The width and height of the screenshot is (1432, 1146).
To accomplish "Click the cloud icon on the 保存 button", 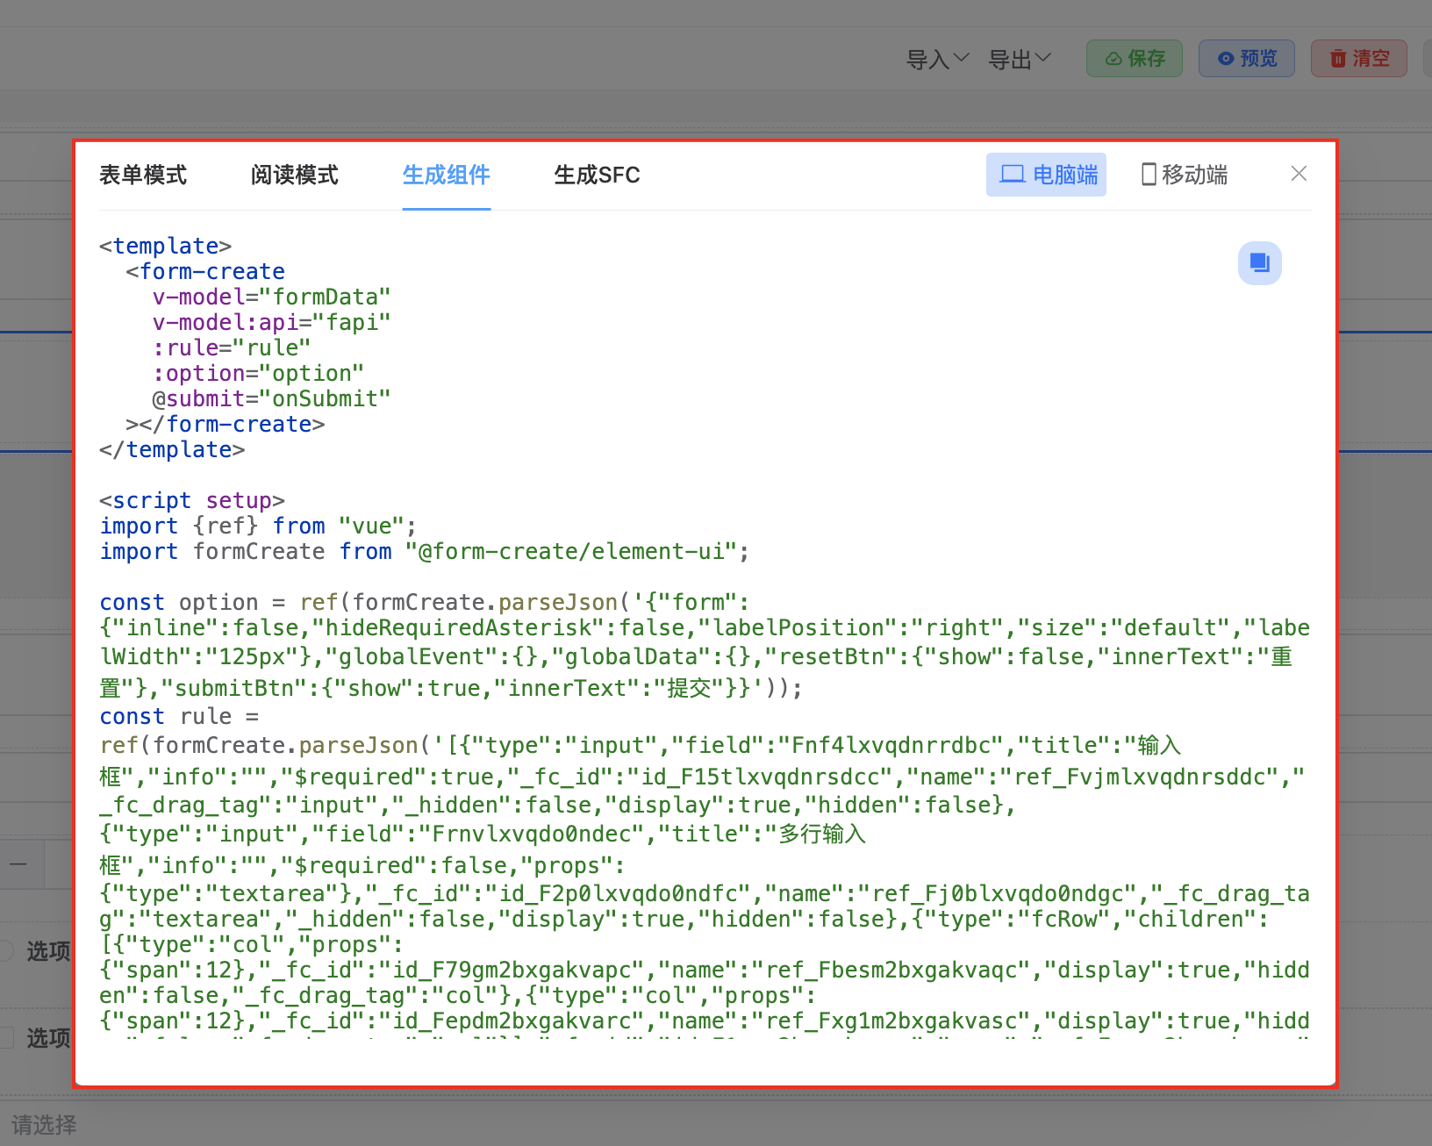I will pyautogui.click(x=1113, y=59).
